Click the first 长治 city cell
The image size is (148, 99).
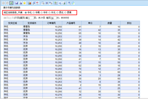(33, 37)
